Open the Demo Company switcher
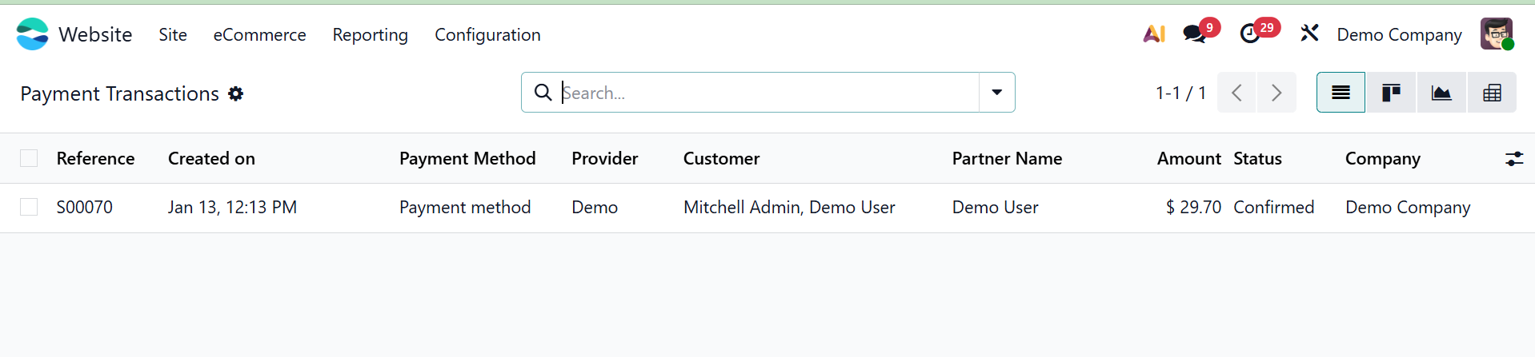Viewport: 1535px width, 357px height. pyautogui.click(x=1399, y=34)
